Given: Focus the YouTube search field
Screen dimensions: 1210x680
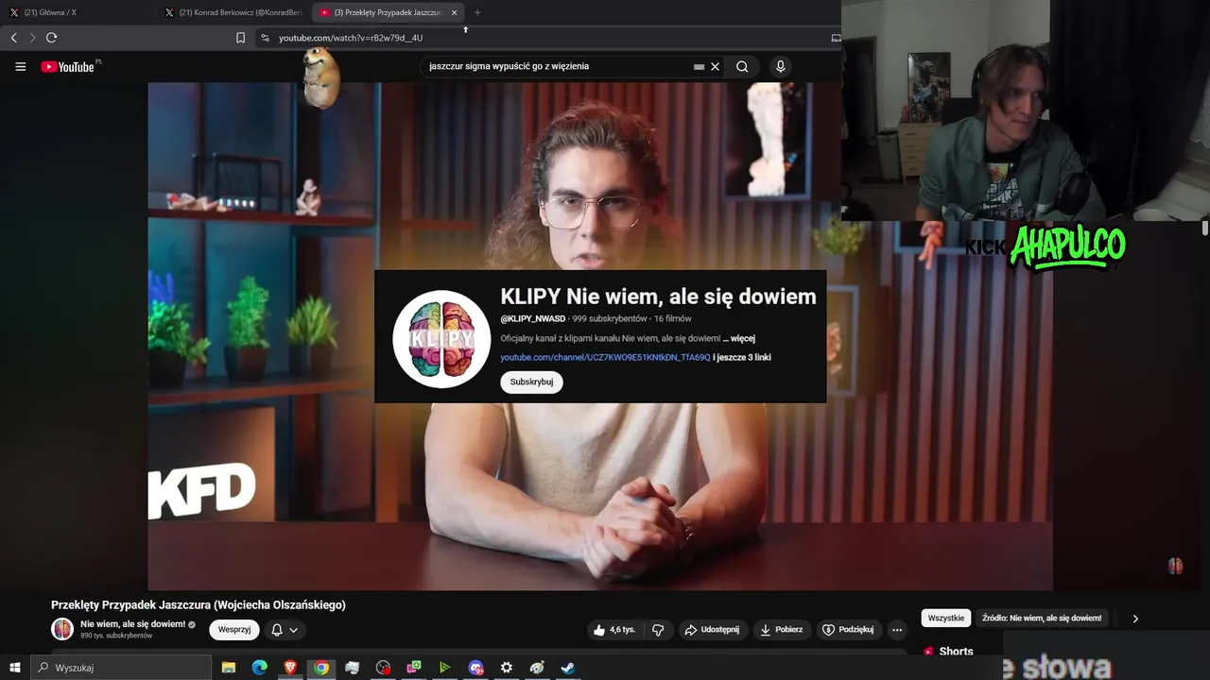Looking at the screenshot, I should (x=558, y=67).
